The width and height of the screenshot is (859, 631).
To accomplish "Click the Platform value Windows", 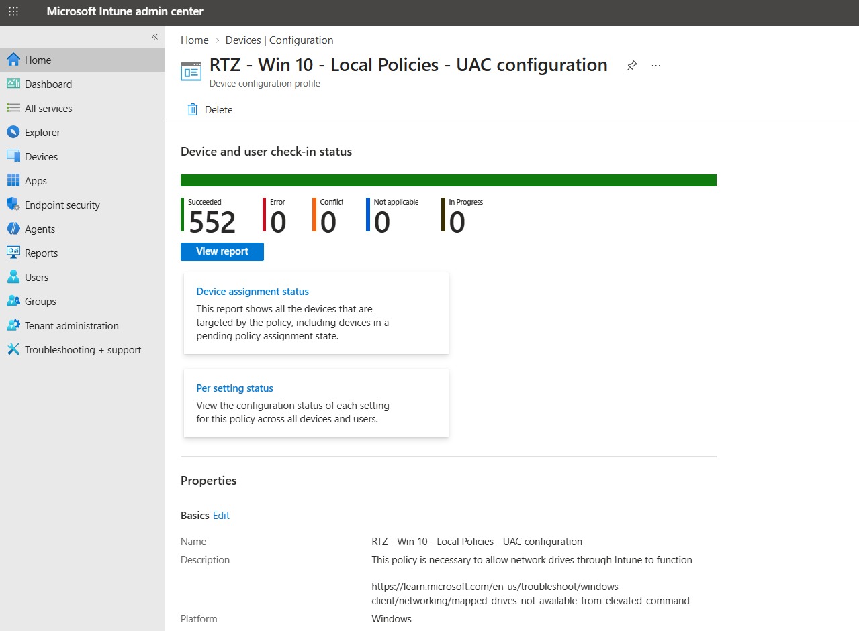I will pyautogui.click(x=392, y=619).
